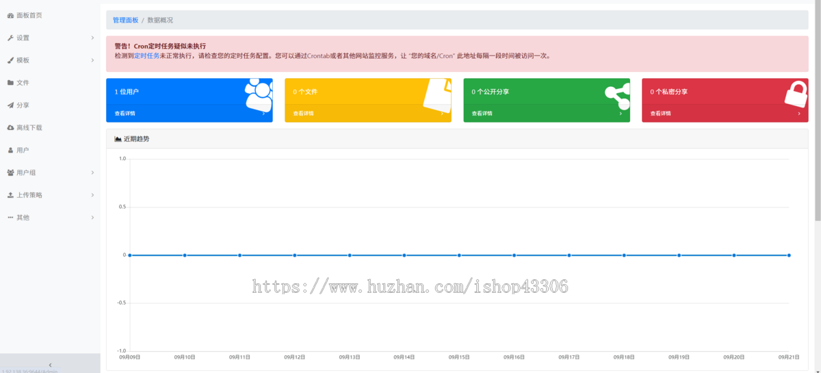Click the arrow on the green 查看详情 footer

coord(621,114)
